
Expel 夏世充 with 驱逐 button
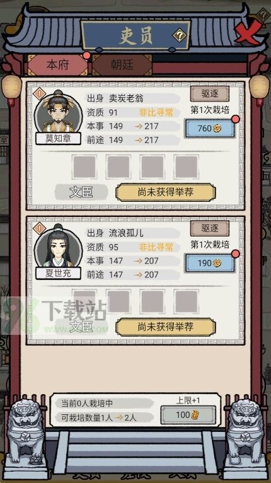[x=210, y=228]
